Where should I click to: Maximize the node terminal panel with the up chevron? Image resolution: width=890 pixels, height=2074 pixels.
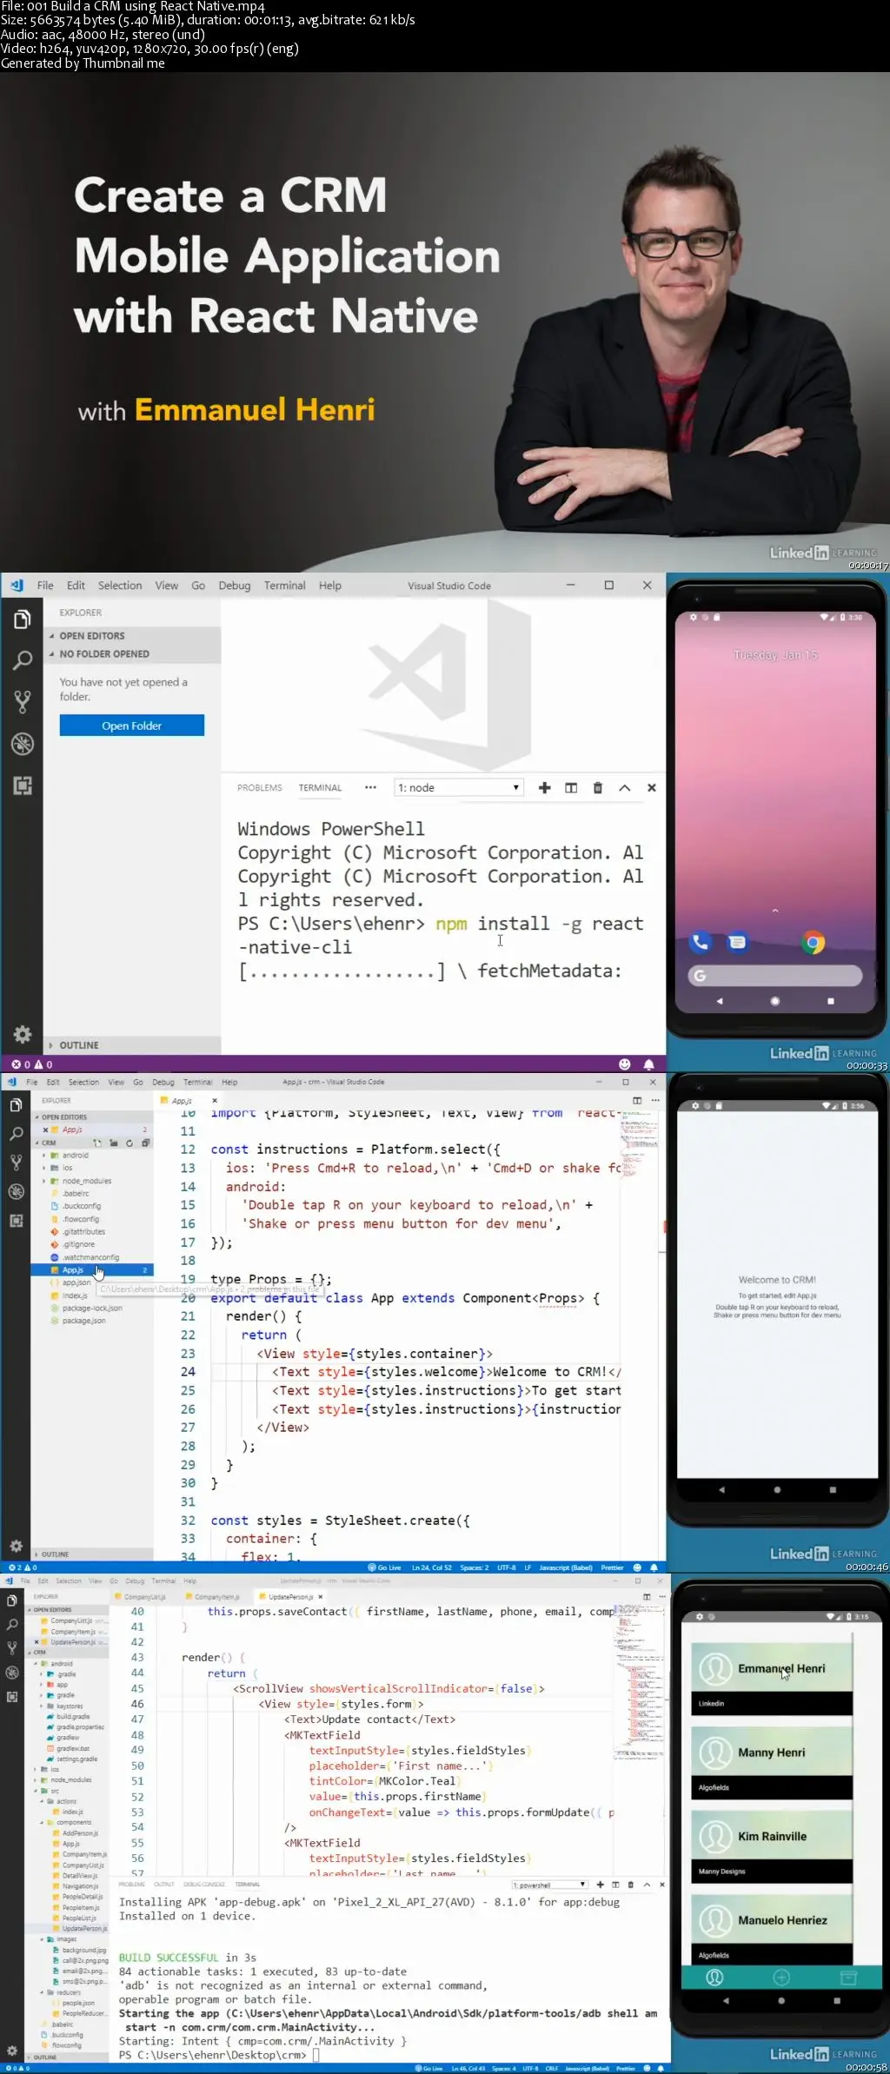pos(624,788)
